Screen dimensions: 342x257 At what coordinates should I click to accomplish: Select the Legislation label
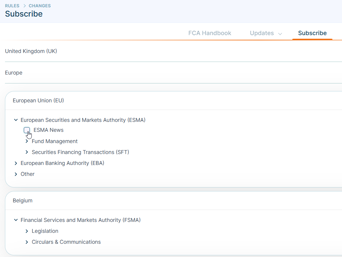[x=45, y=231]
